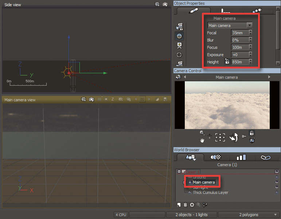Screen dimensions: 281x219
Task: Select the pan hand tool under camera preview
Action: [x=202, y=141]
